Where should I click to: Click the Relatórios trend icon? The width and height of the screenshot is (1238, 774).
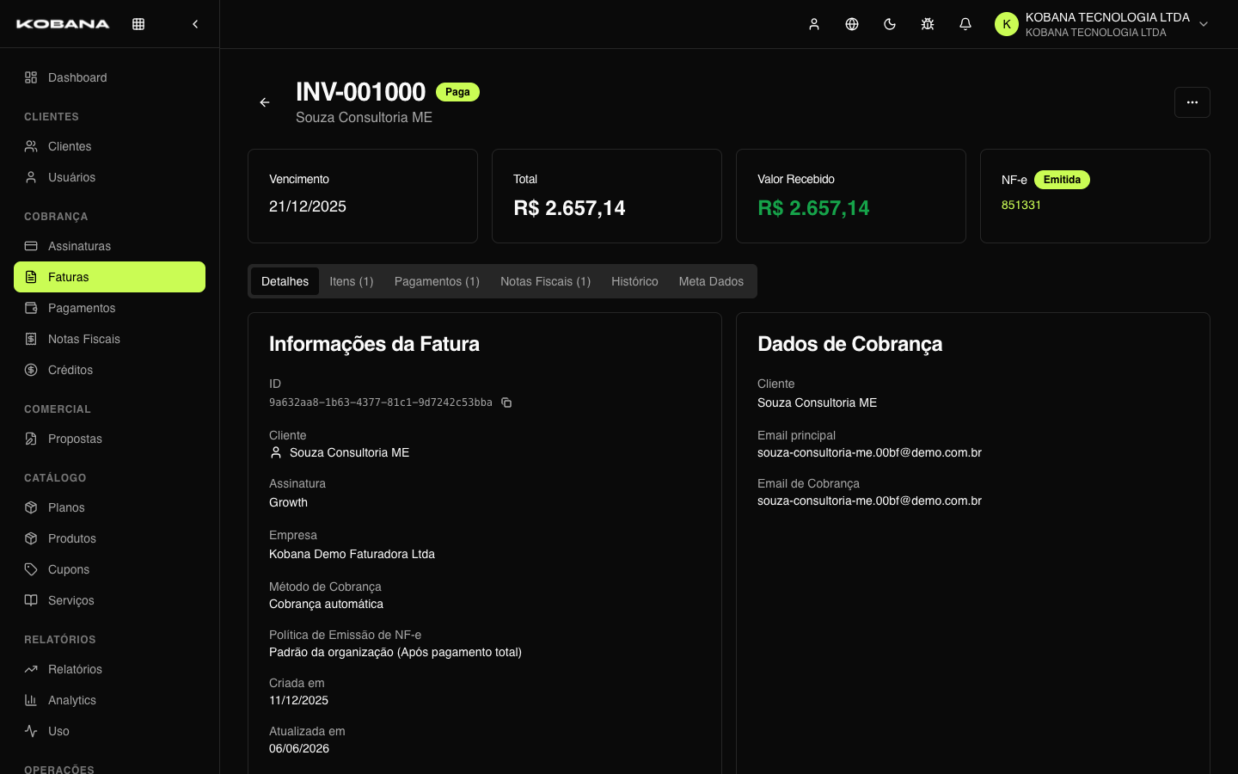coord(31,669)
